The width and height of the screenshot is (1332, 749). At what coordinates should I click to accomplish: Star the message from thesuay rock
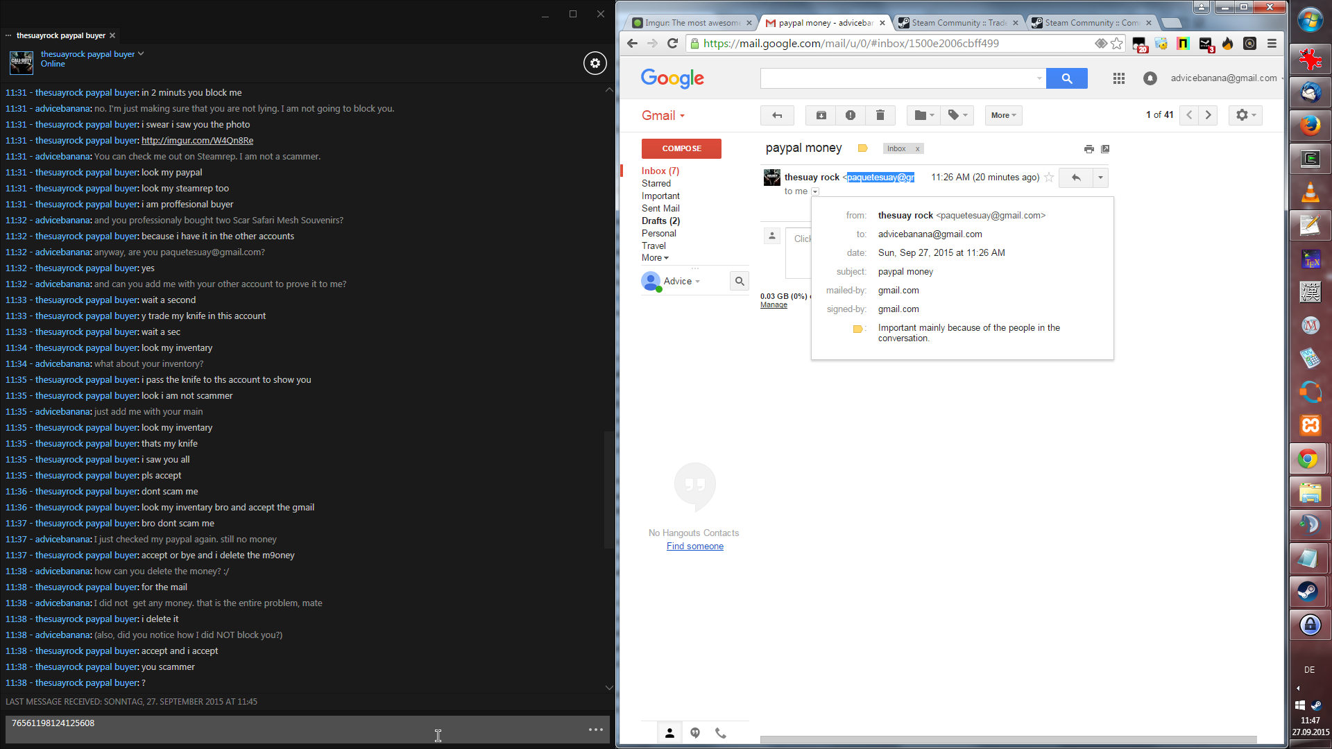tap(1049, 178)
